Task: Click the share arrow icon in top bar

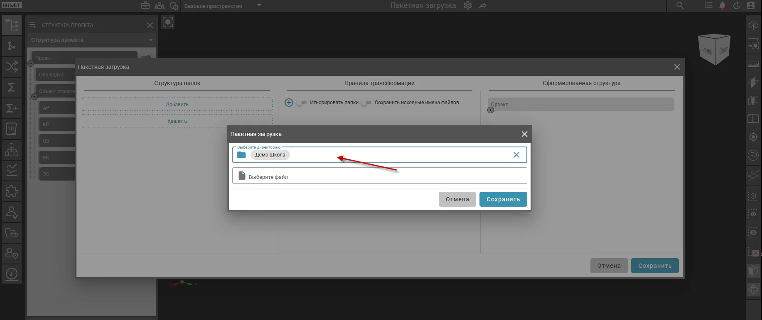Action: click(x=483, y=6)
